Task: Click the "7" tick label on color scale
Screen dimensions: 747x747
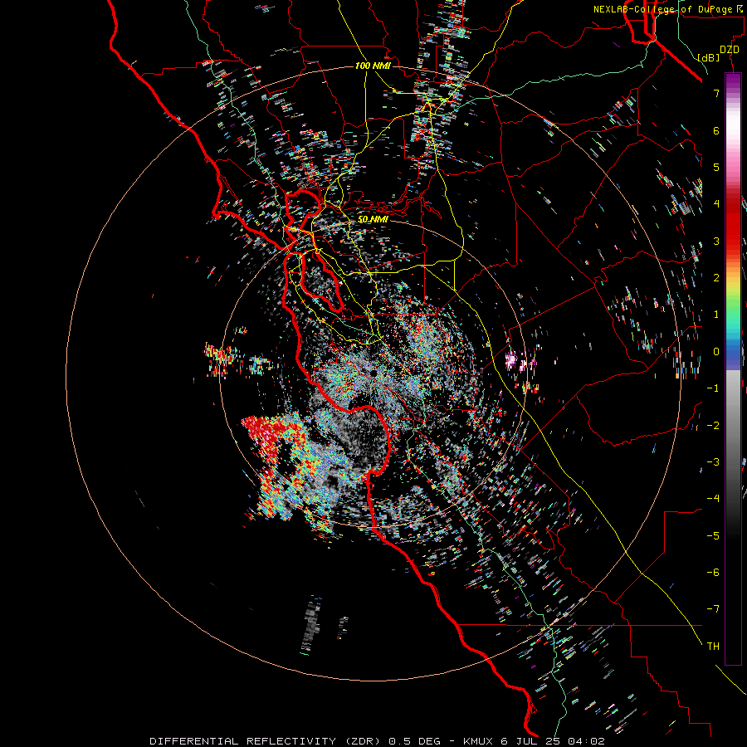Action: point(716,93)
